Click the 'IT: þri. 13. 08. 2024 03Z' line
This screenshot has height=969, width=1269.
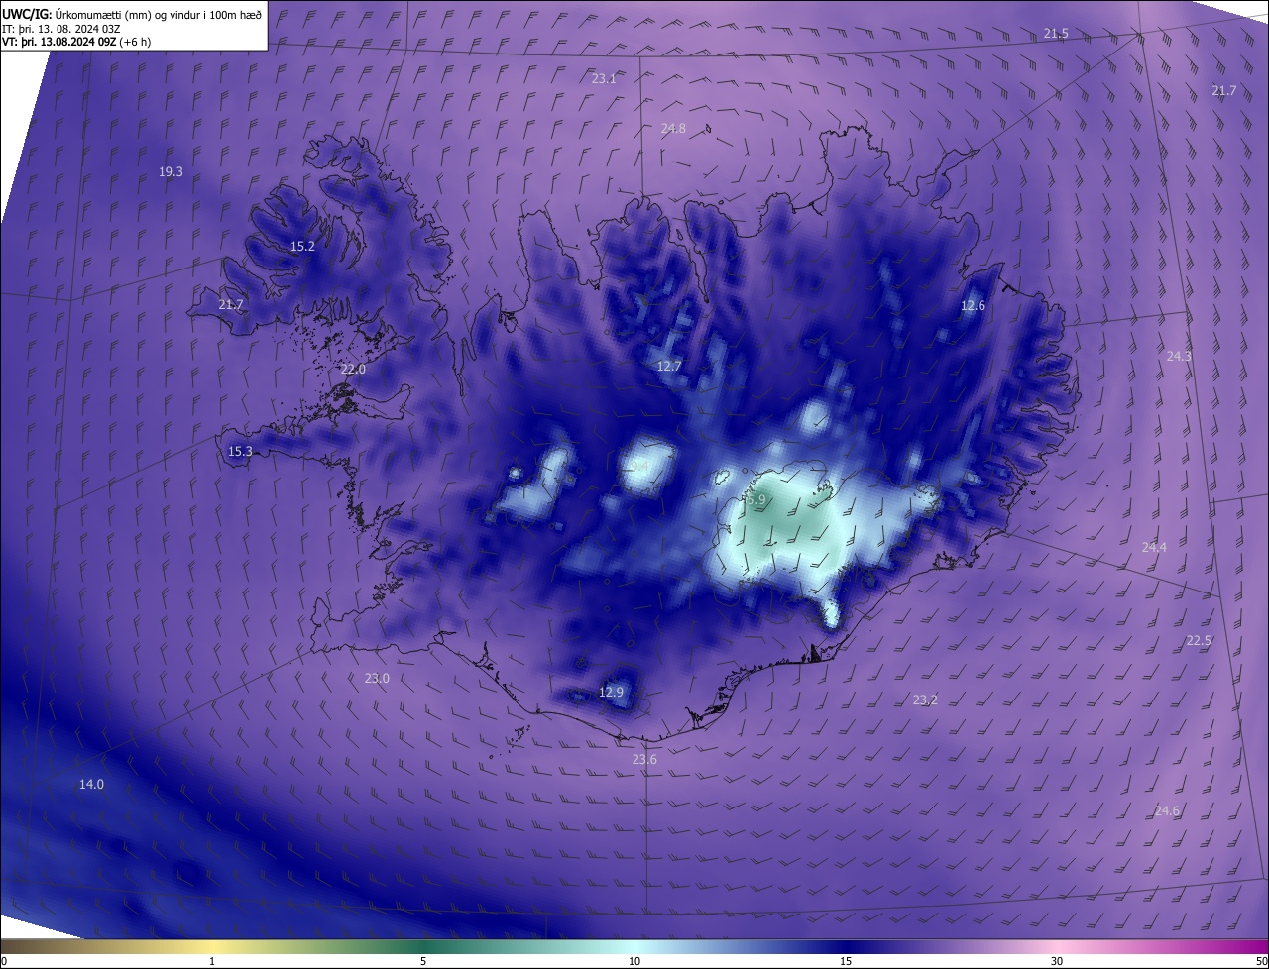pos(61,28)
